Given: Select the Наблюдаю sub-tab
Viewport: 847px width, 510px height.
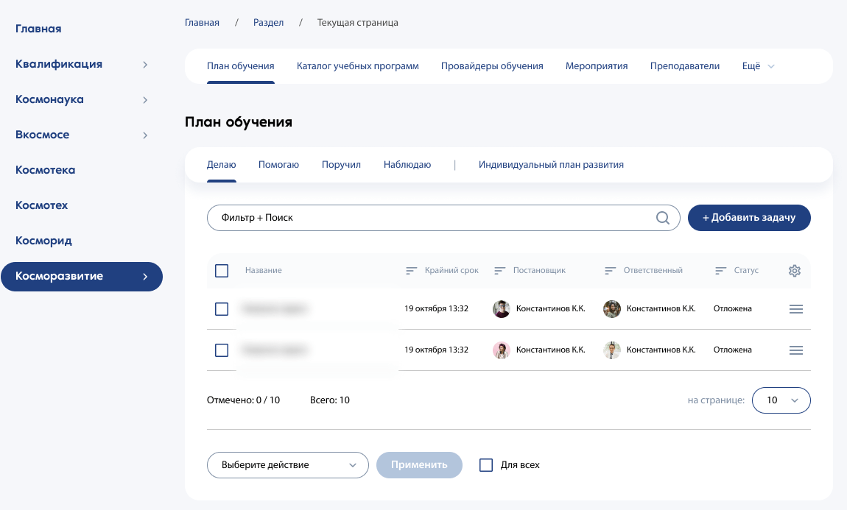Looking at the screenshot, I should click(x=407, y=165).
